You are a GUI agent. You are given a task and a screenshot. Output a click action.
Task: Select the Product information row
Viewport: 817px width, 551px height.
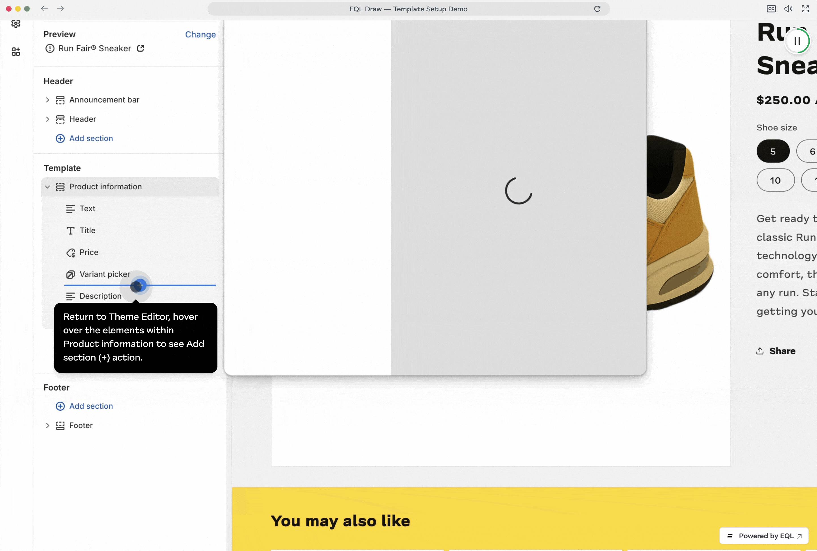coord(130,187)
